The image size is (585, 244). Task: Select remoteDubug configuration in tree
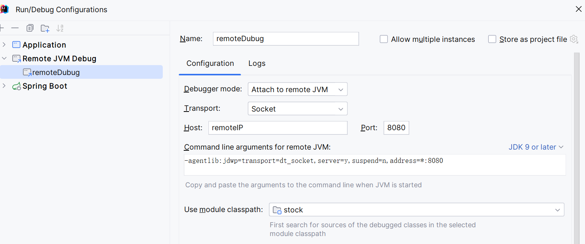point(81,72)
